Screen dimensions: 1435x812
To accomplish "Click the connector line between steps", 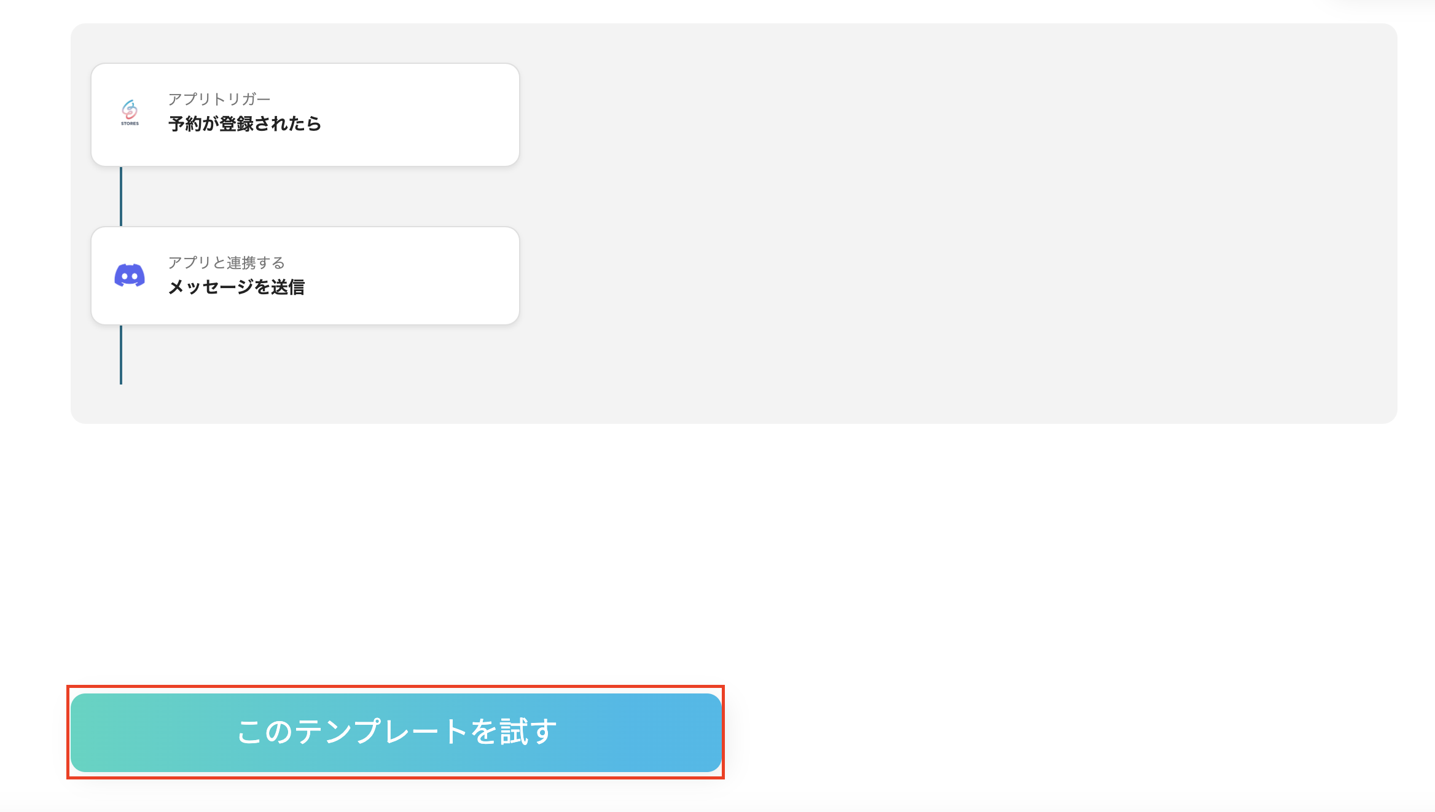I will (121, 197).
